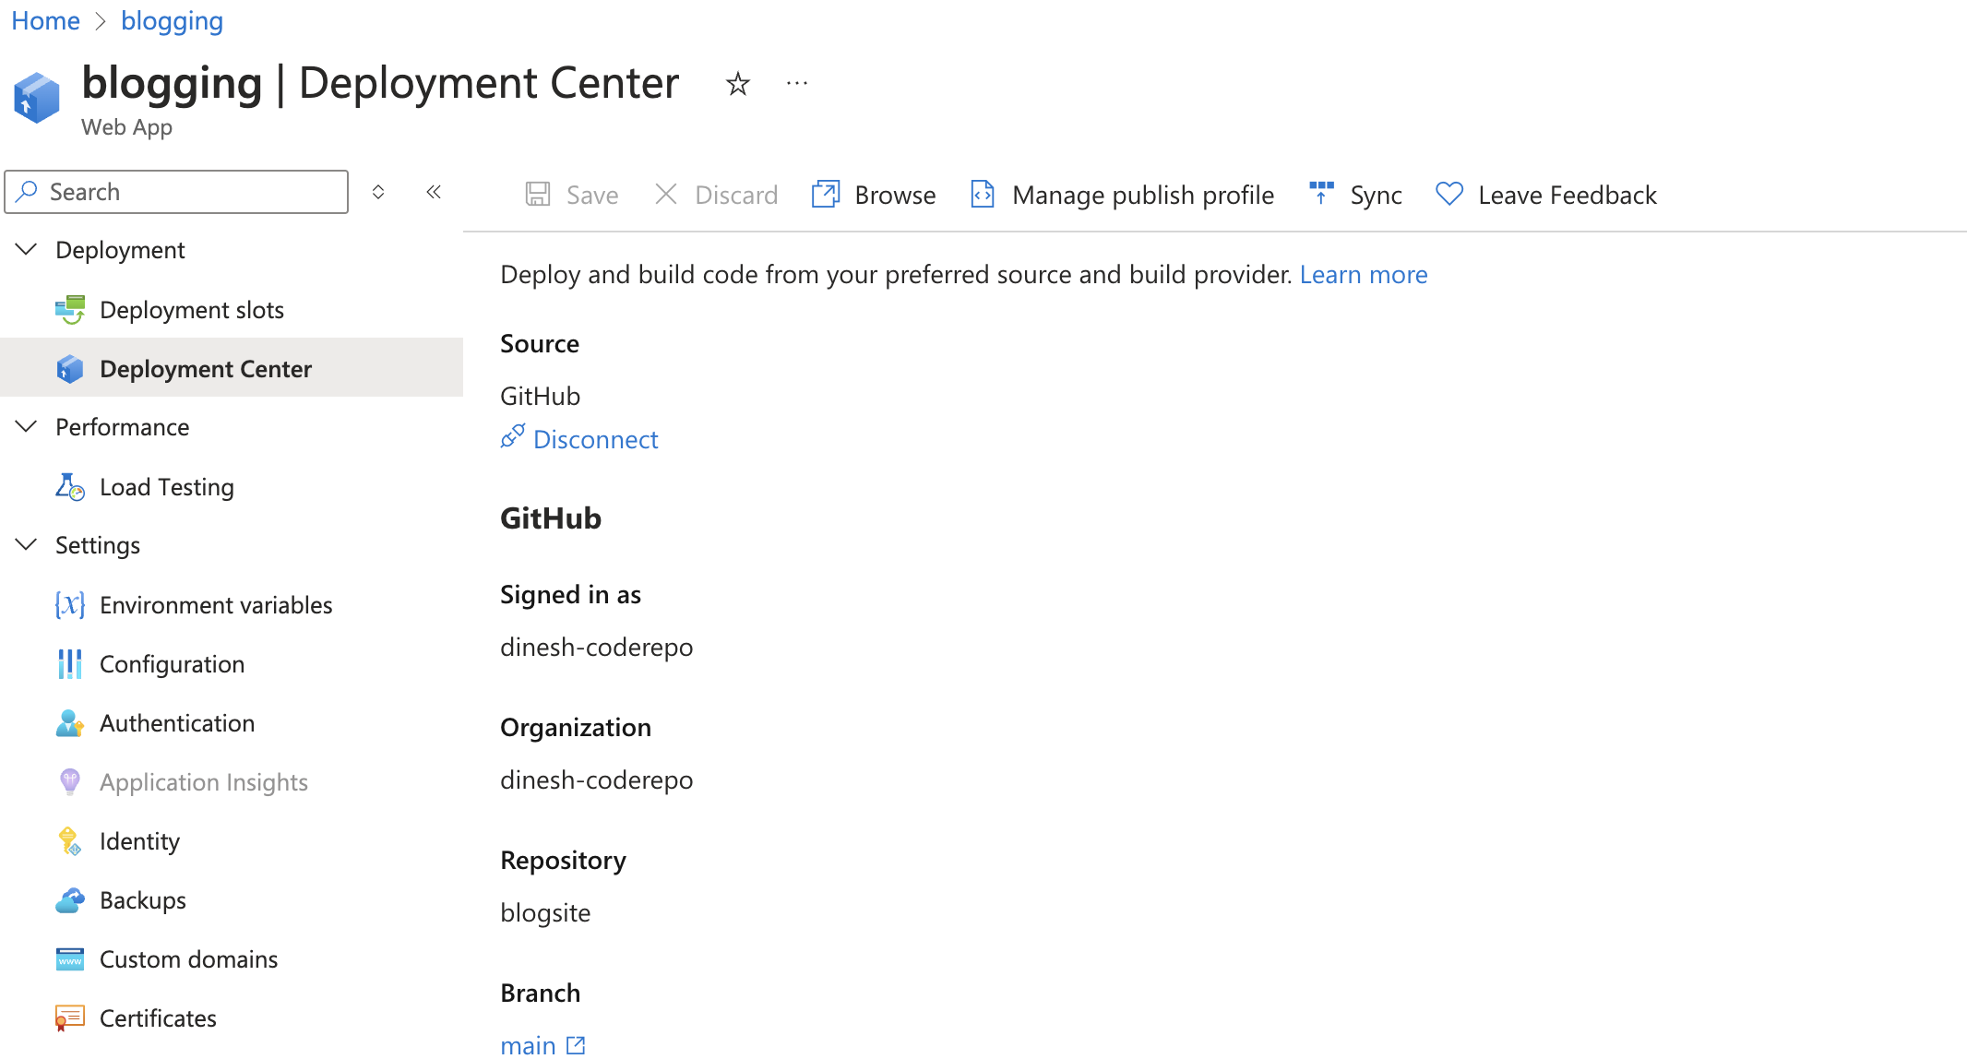Screen dimensions: 1967x1059
Task: Click the Configuration bars icon
Action: [70, 663]
